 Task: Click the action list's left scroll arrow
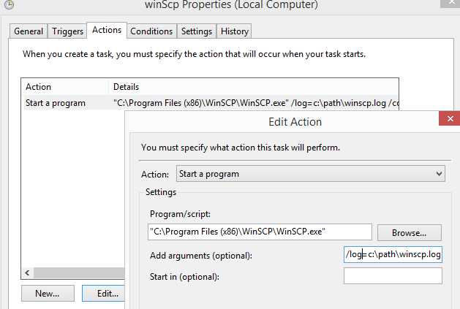(28, 272)
